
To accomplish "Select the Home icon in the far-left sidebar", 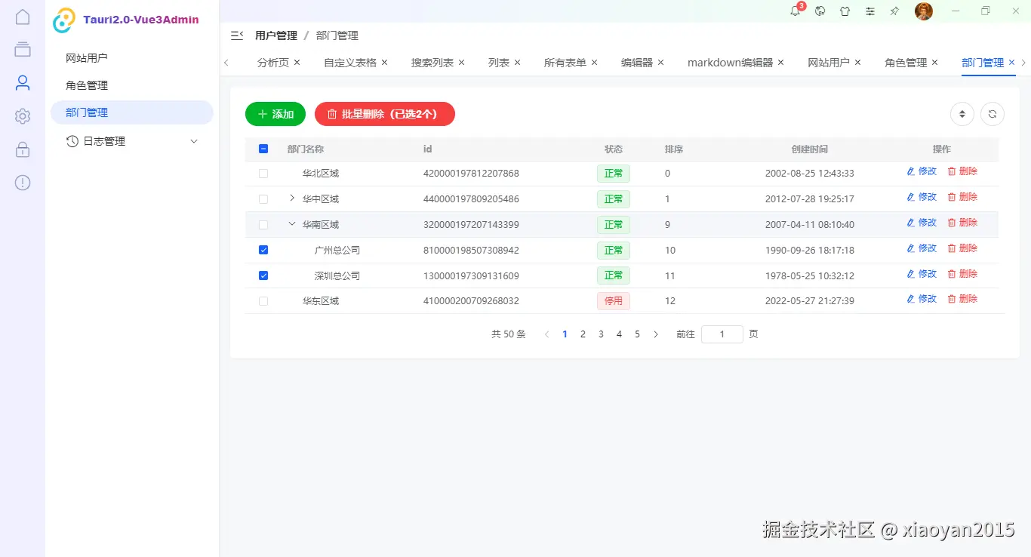I will coord(22,15).
